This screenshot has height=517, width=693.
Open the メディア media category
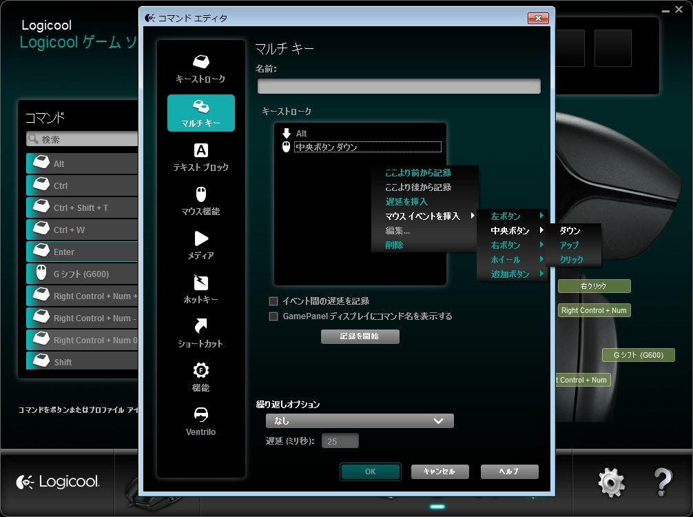[x=200, y=245]
